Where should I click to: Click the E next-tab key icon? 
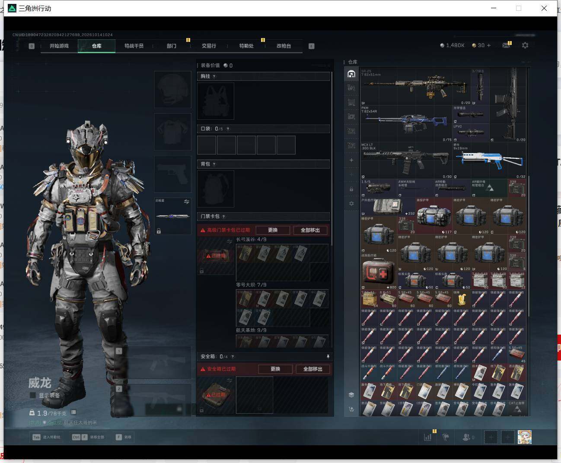pyautogui.click(x=312, y=46)
